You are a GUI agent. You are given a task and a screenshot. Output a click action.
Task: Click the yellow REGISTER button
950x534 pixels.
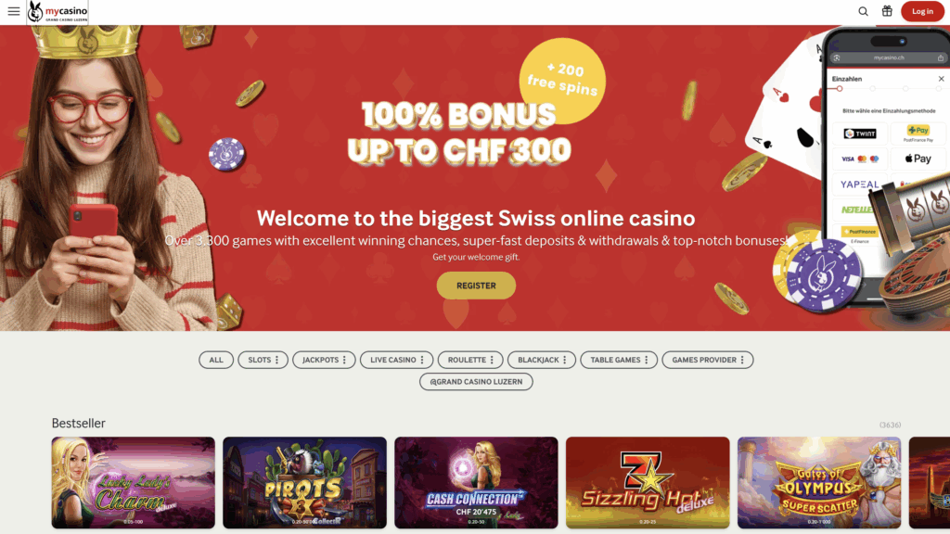(476, 286)
